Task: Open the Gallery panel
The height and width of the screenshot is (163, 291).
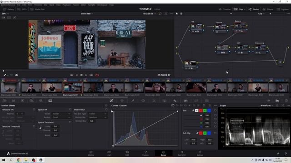Action: pyautogui.click(x=9, y=9)
